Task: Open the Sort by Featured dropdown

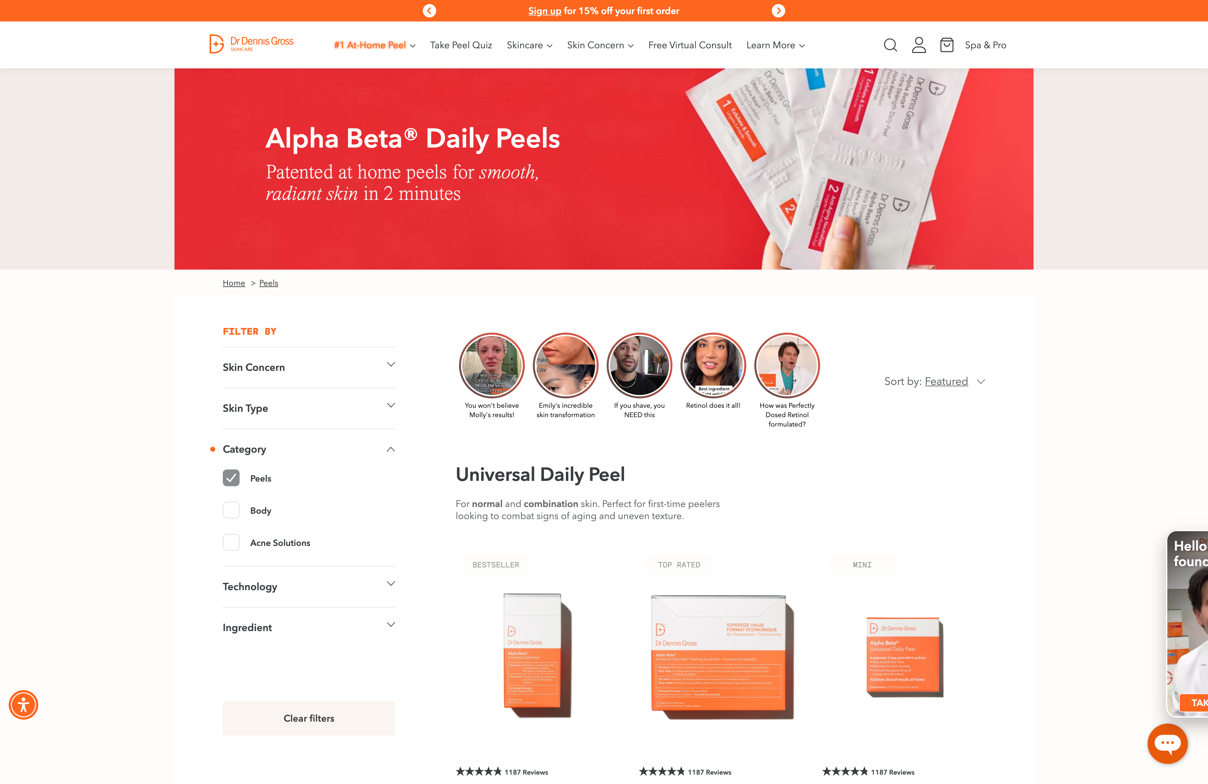Action: [935, 381]
